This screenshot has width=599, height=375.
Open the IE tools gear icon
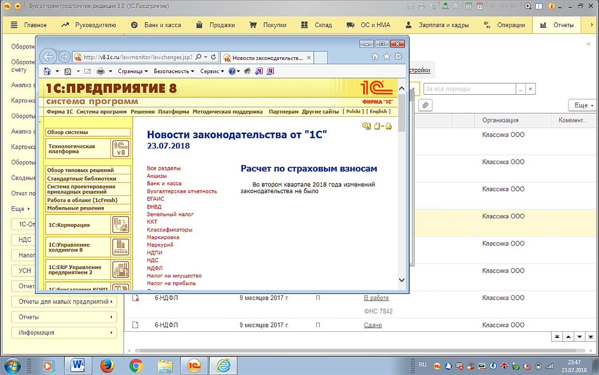pos(398,56)
